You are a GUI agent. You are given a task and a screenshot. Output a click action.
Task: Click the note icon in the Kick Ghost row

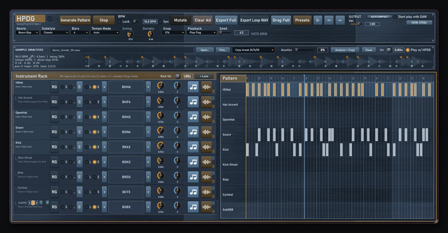pyautogui.click(x=193, y=162)
